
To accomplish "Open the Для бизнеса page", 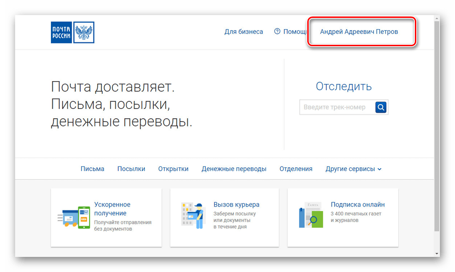I will pos(244,31).
